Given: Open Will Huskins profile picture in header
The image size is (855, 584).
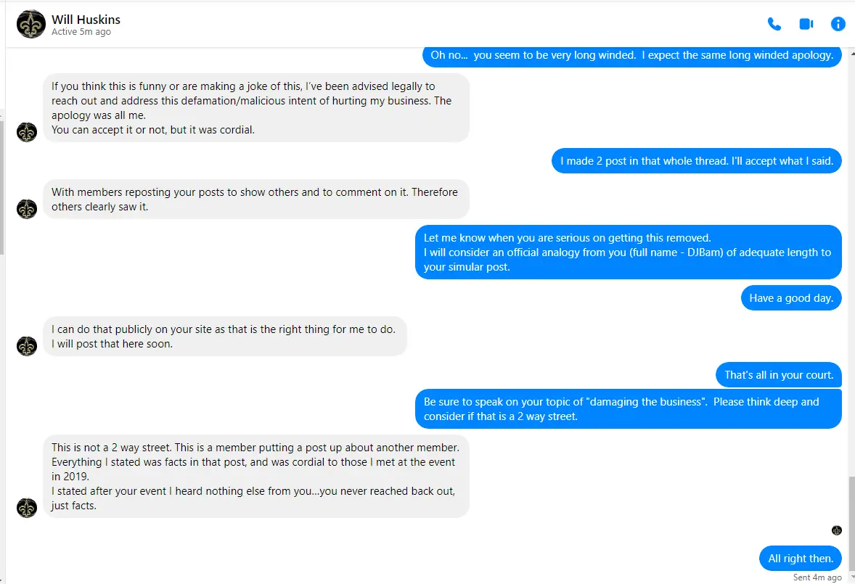Looking at the screenshot, I should pos(30,24).
